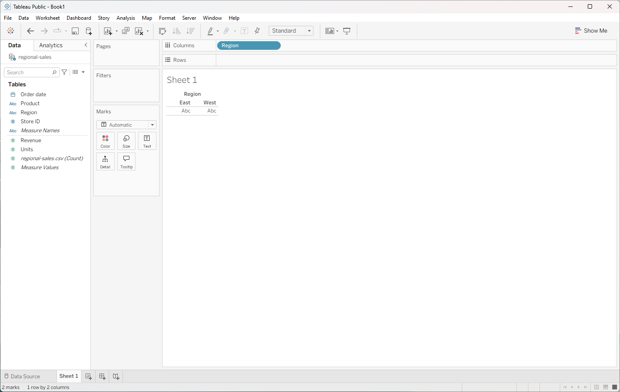Duplicate the current sheet
Image resolution: width=620 pixels, height=392 pixels.
point(126,31)
